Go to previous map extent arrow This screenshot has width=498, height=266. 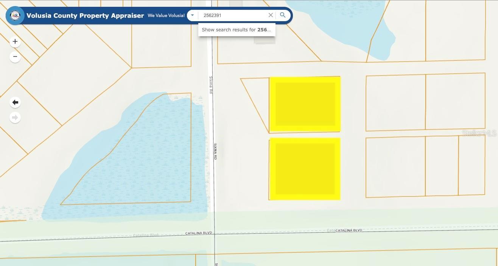(15, 102)
